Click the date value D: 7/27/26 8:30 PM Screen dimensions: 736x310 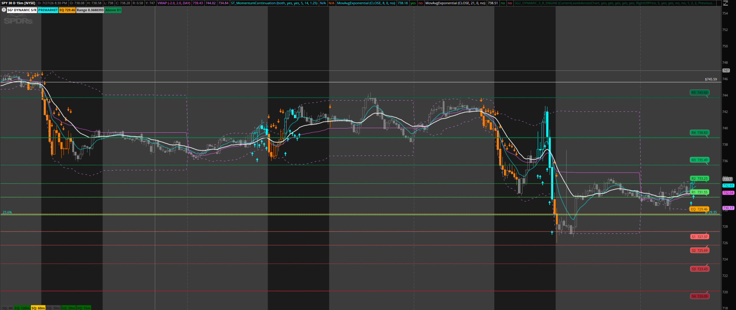(x=52, y=3)
